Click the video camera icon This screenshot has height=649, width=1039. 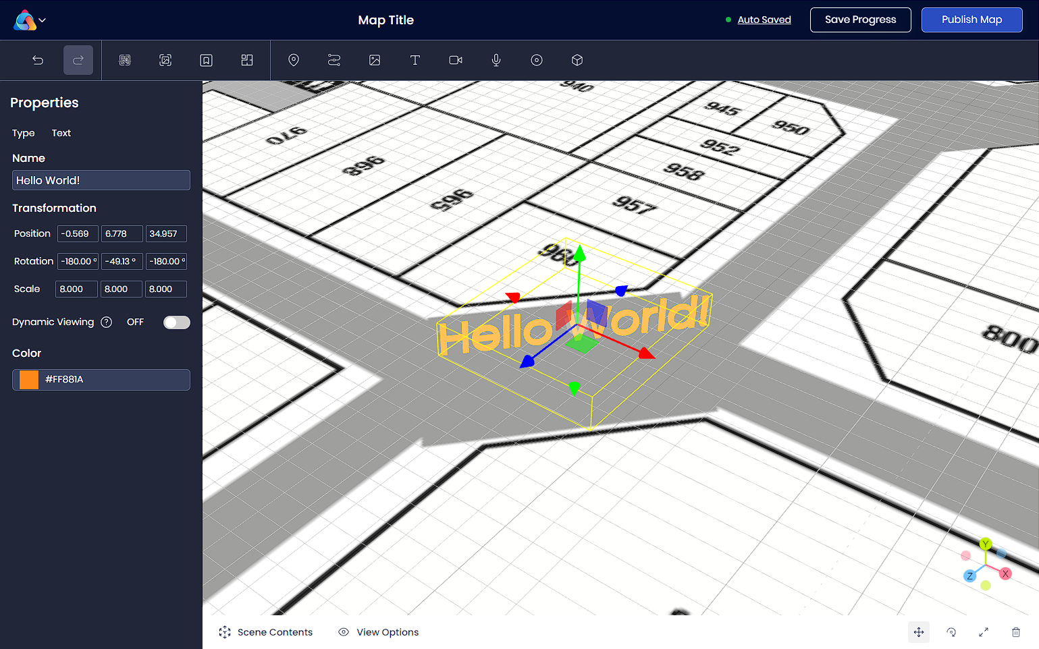(x=456, y=60)
